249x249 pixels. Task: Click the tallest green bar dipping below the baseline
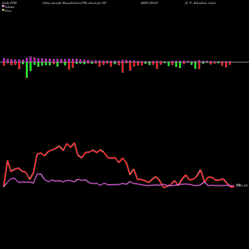pyautogui.click(x=27, y=70)
